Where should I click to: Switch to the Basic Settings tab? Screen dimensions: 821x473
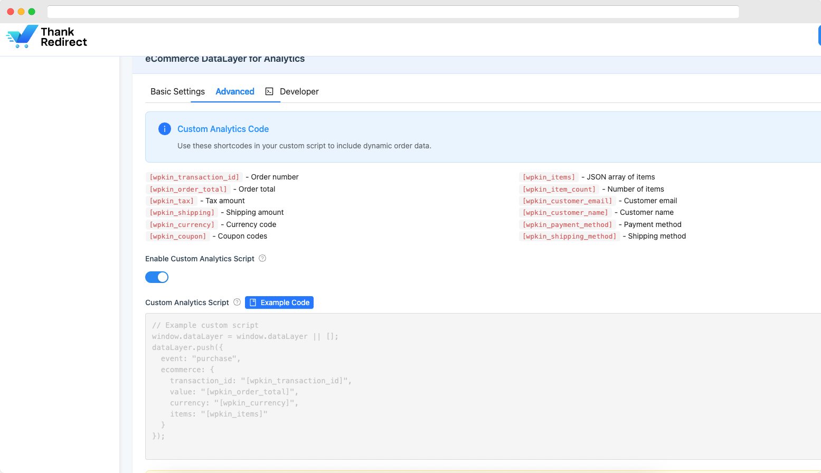[x=177, y=91]
